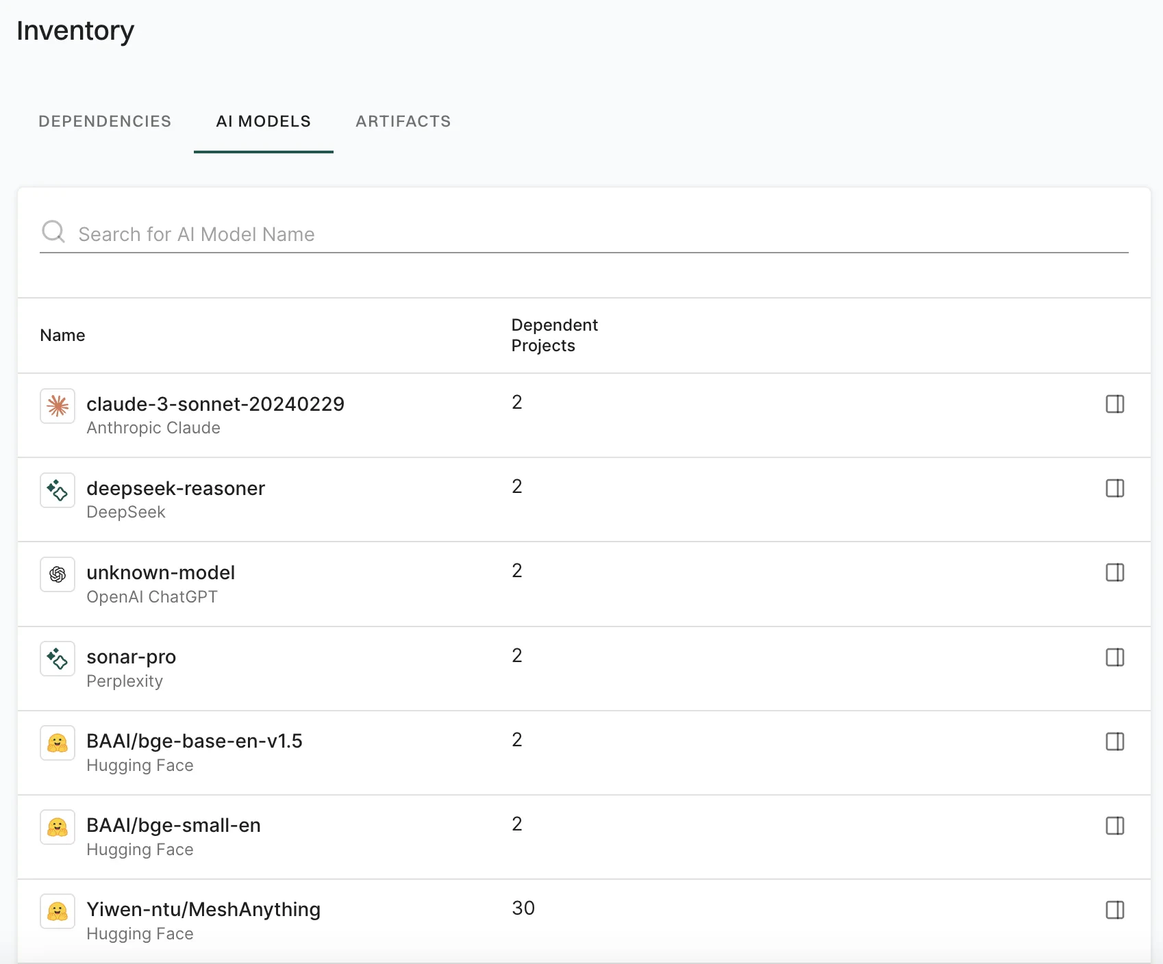Click the Inventory page heading
This screenshot has width=1163, height=964.
click(75, 31)
